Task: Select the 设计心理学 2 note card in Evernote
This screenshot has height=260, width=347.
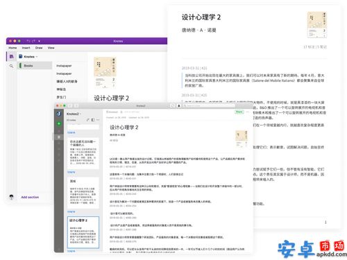Action: pyautogui.click(x=83, y=232)
